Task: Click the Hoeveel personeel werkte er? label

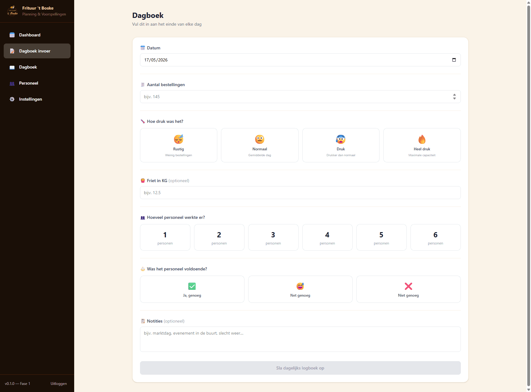Action: (x=176, y=217)
